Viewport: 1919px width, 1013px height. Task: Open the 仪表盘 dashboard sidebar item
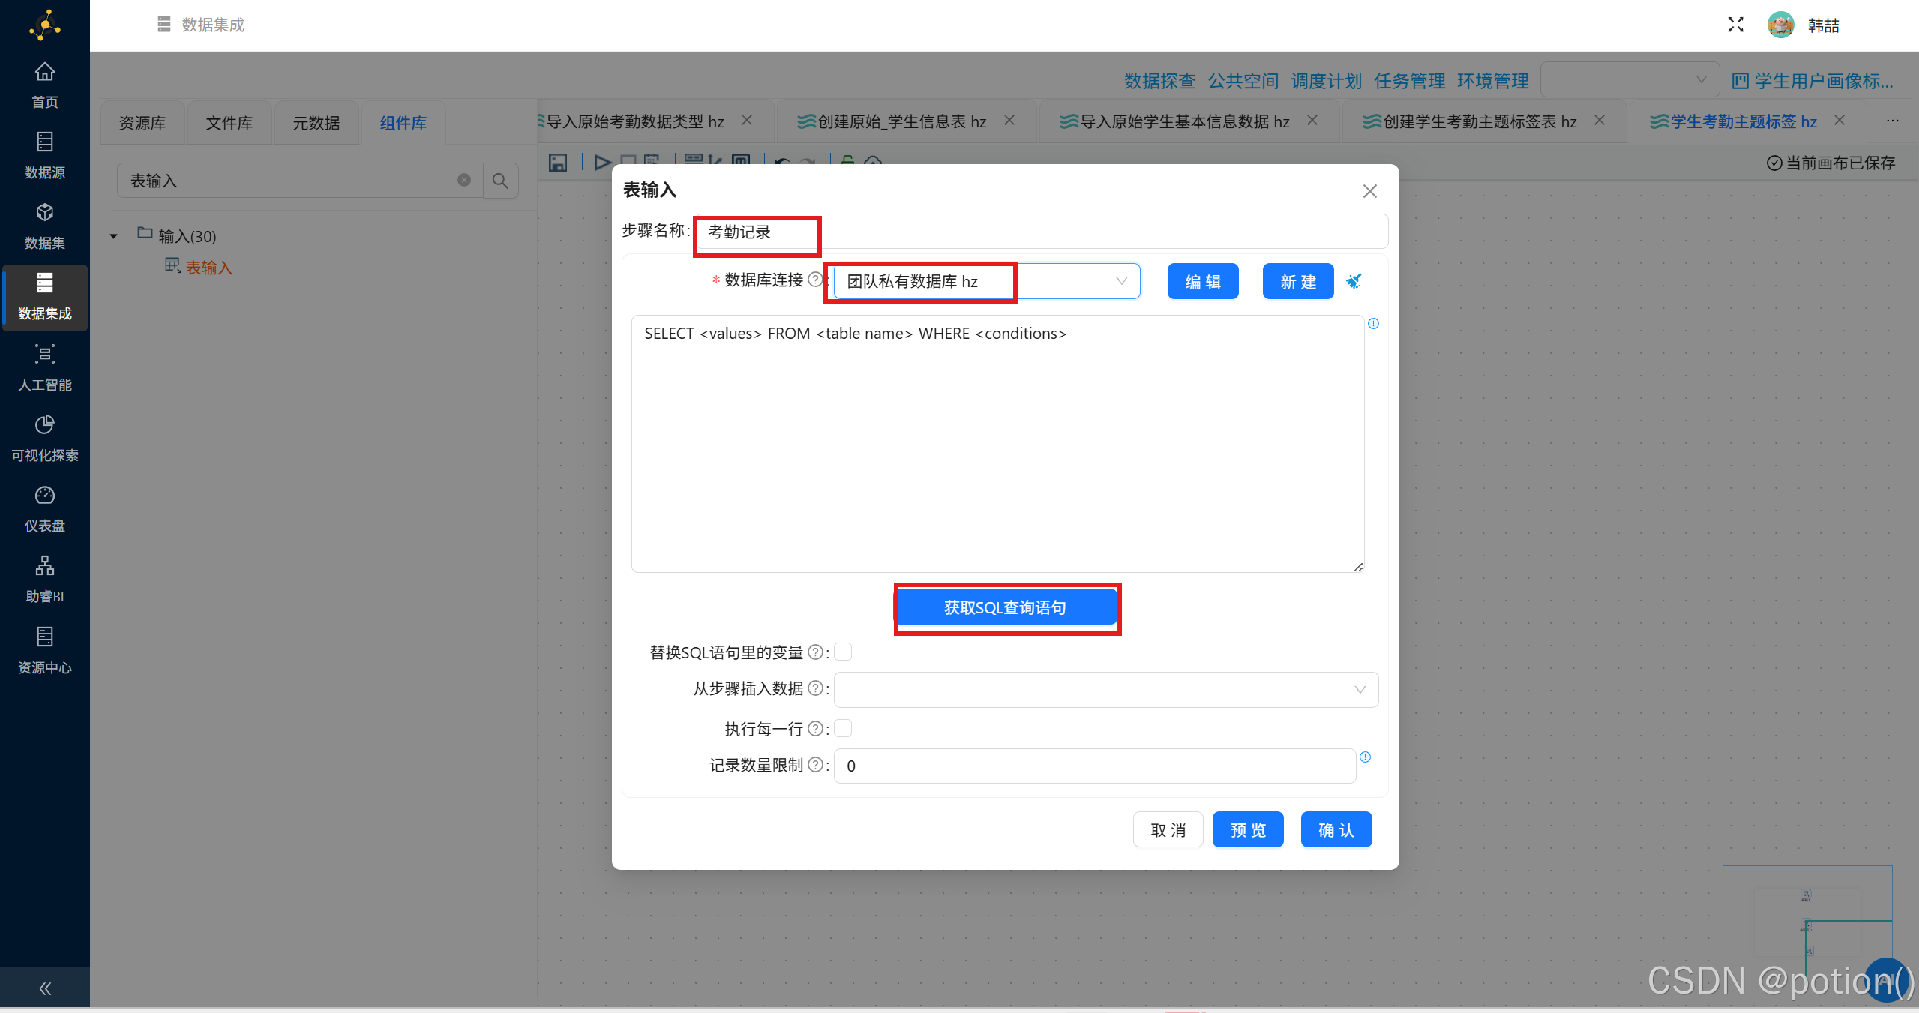coord(44,509)
